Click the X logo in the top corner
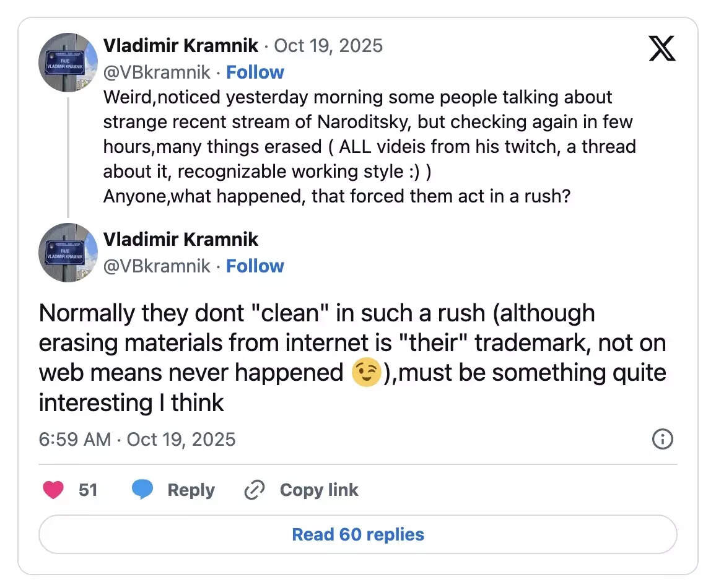716x582 pixels. pos(662,48)
